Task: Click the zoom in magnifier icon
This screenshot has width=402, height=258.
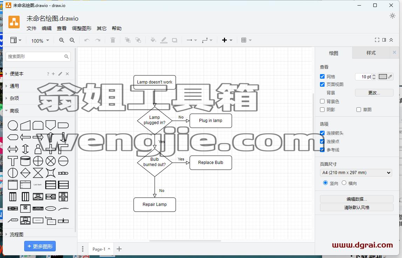Action: point(62,40)
